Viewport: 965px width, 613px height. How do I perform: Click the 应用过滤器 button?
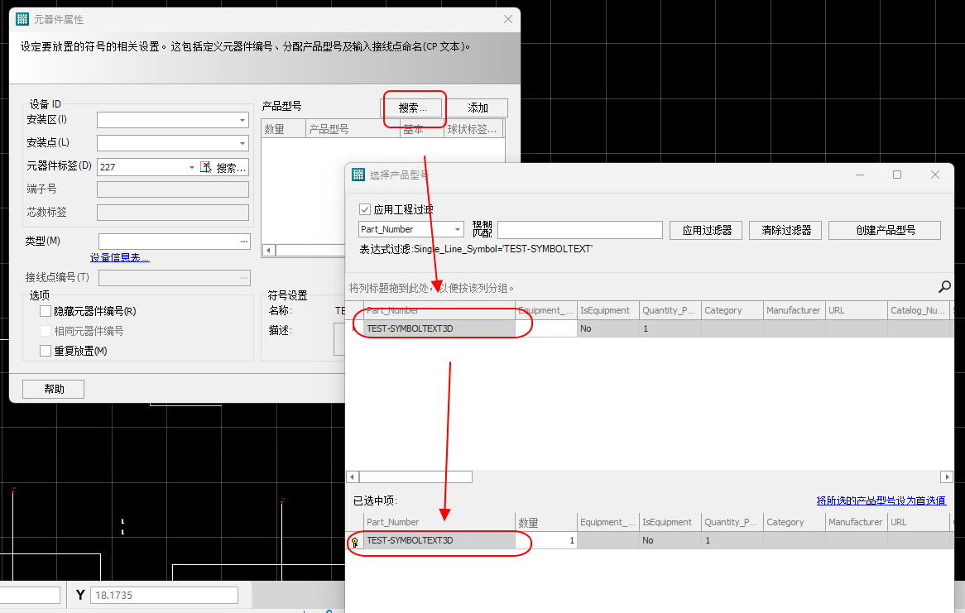click(707, 230)
